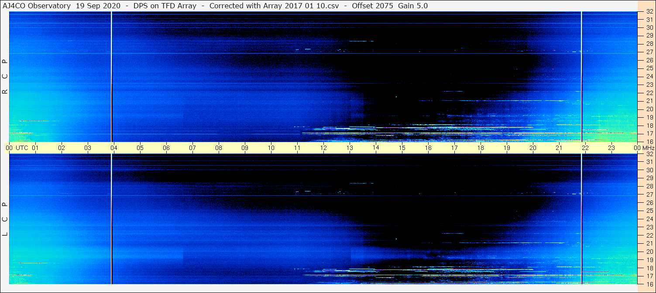Viewport: 656px width, 293px height.
Task: Click the "R C P" panel label
Action: click(5, 77)
